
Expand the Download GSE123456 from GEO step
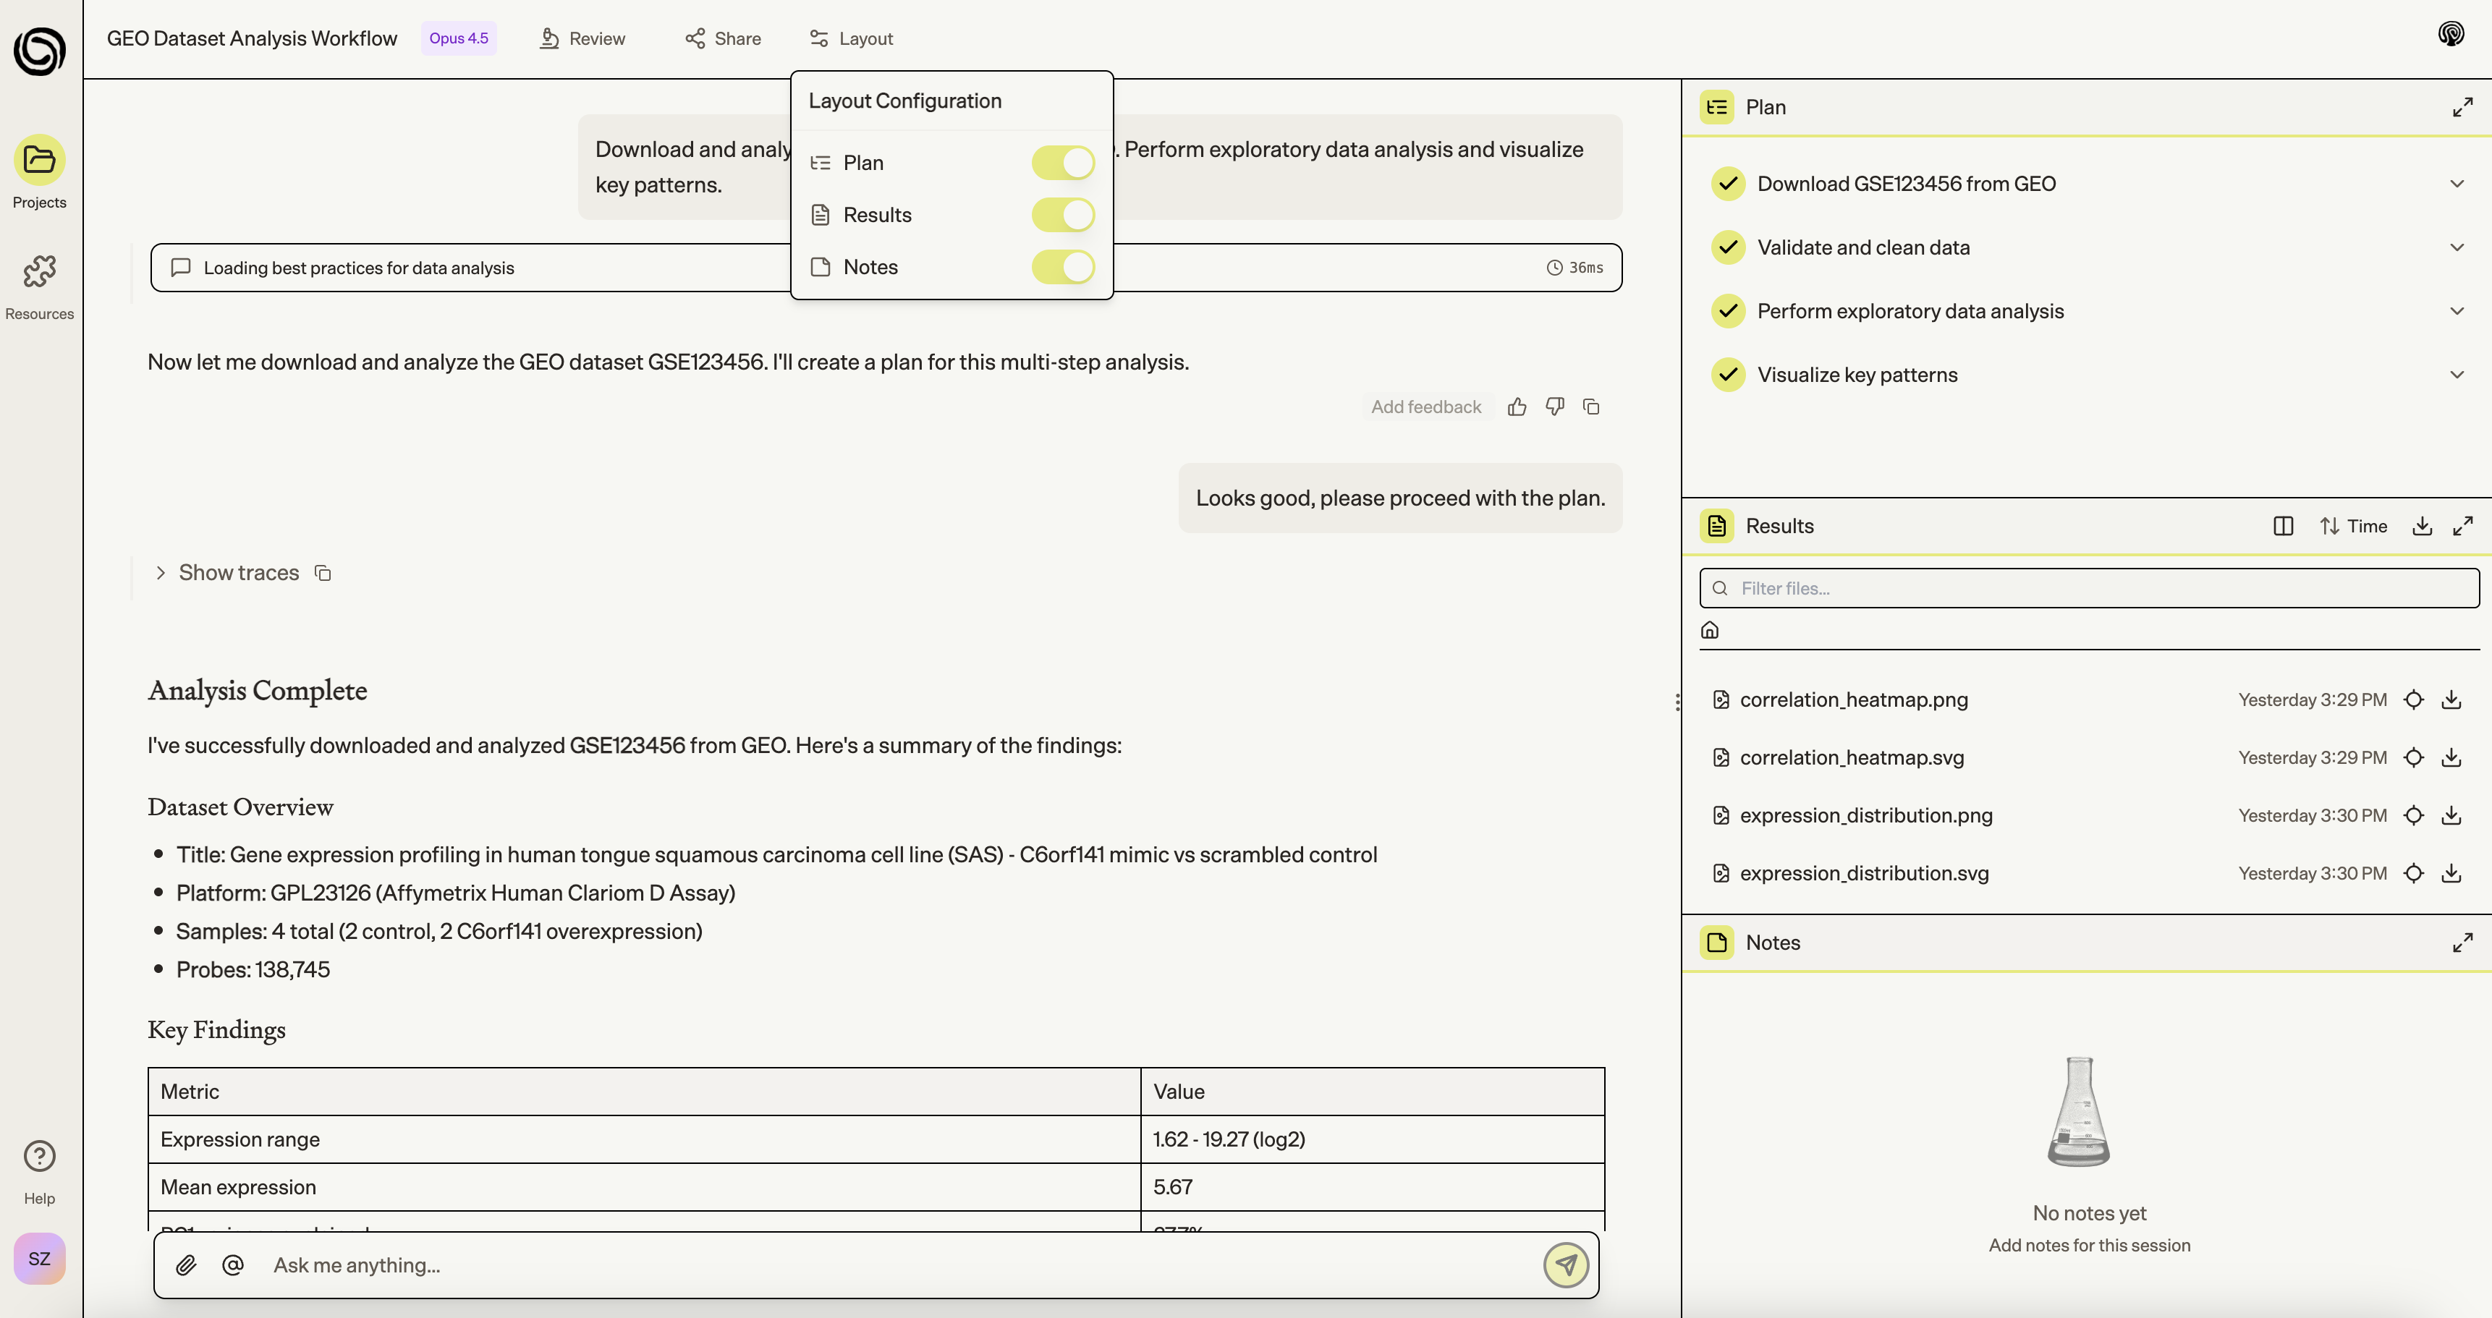click(2458, 183)
